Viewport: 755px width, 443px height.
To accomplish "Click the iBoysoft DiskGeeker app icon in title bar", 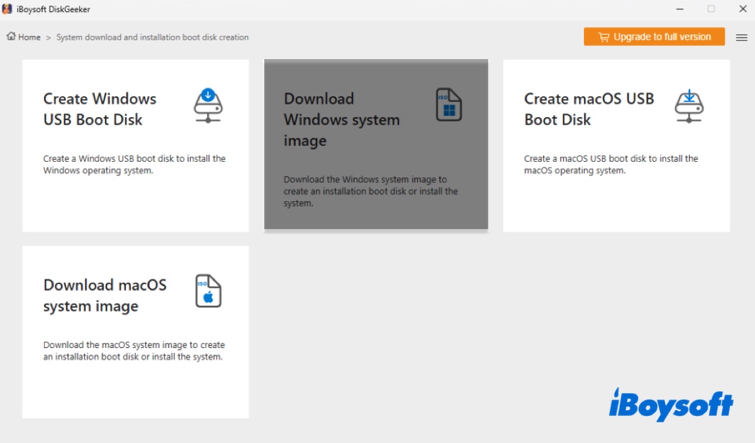I will click(x=8, y=9).
